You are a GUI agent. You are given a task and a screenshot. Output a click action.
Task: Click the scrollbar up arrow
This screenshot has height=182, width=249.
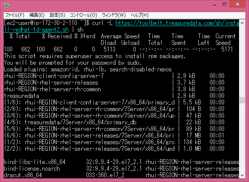click(x=242, y=22)
